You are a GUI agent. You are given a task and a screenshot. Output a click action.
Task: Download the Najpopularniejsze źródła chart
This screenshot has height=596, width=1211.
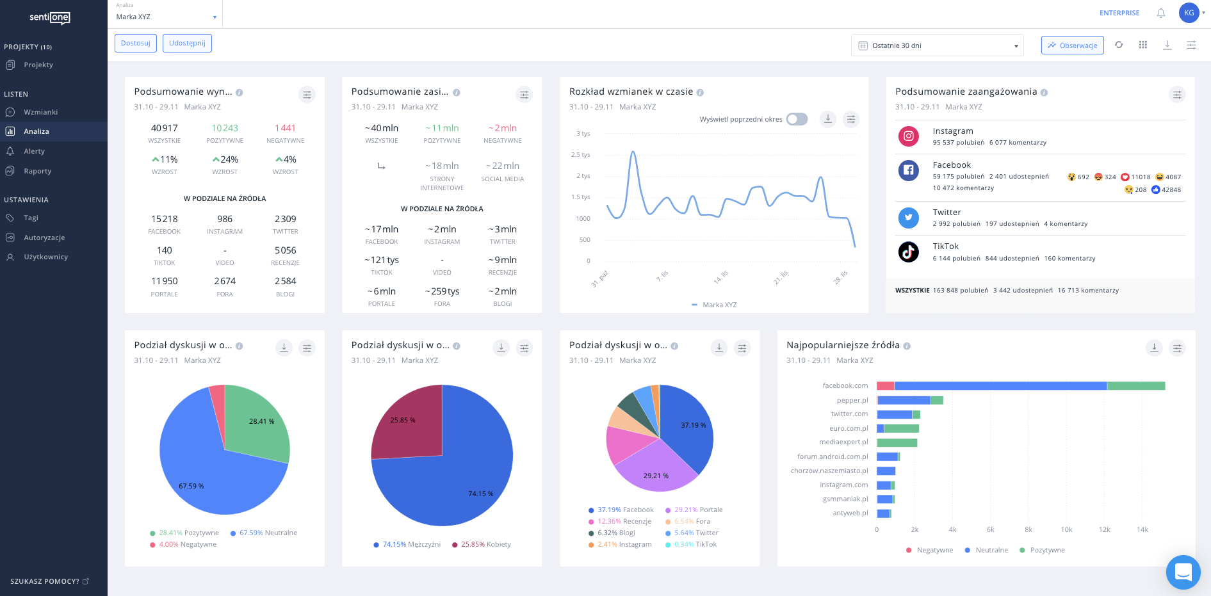coord(1154,348)
